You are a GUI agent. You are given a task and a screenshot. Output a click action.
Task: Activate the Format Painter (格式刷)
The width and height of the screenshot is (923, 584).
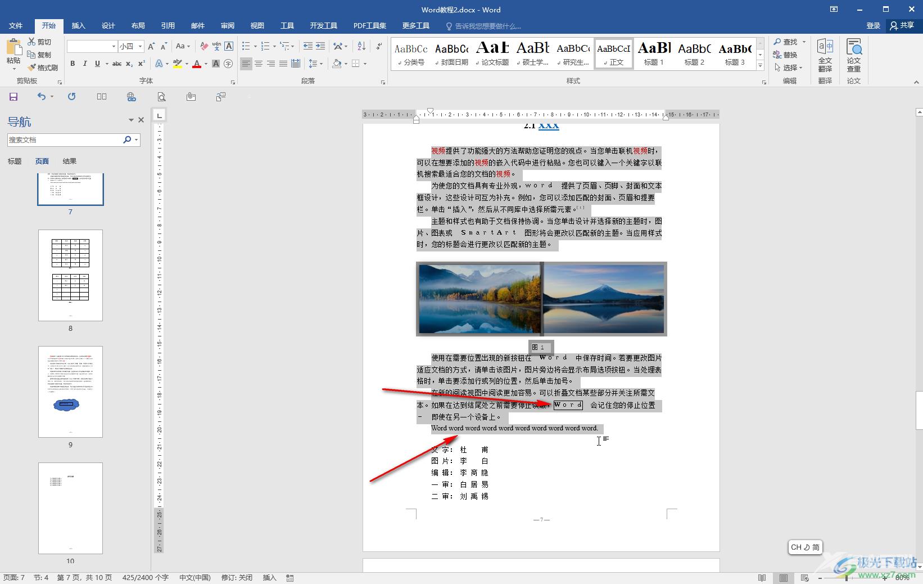tap(43, 68)
